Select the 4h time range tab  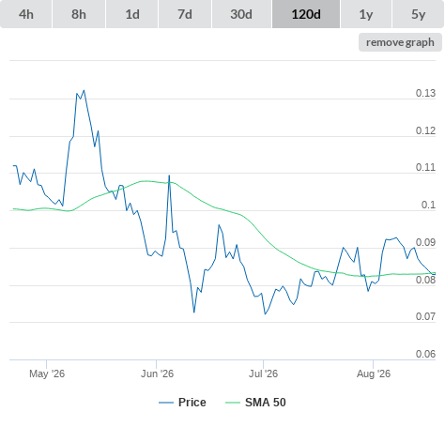(26, 14)
